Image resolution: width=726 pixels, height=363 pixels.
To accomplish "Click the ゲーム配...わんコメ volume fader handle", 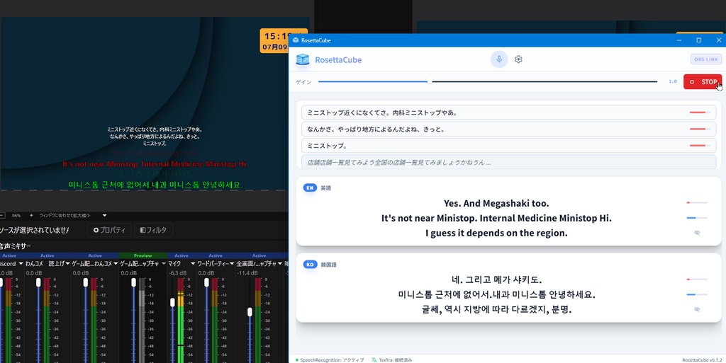I will [x=86, y=282].
